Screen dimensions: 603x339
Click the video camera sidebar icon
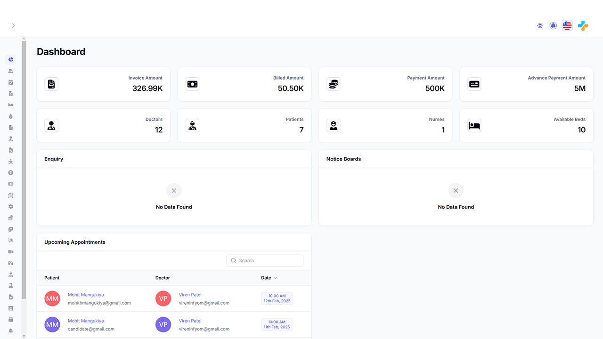pos(11,252)
